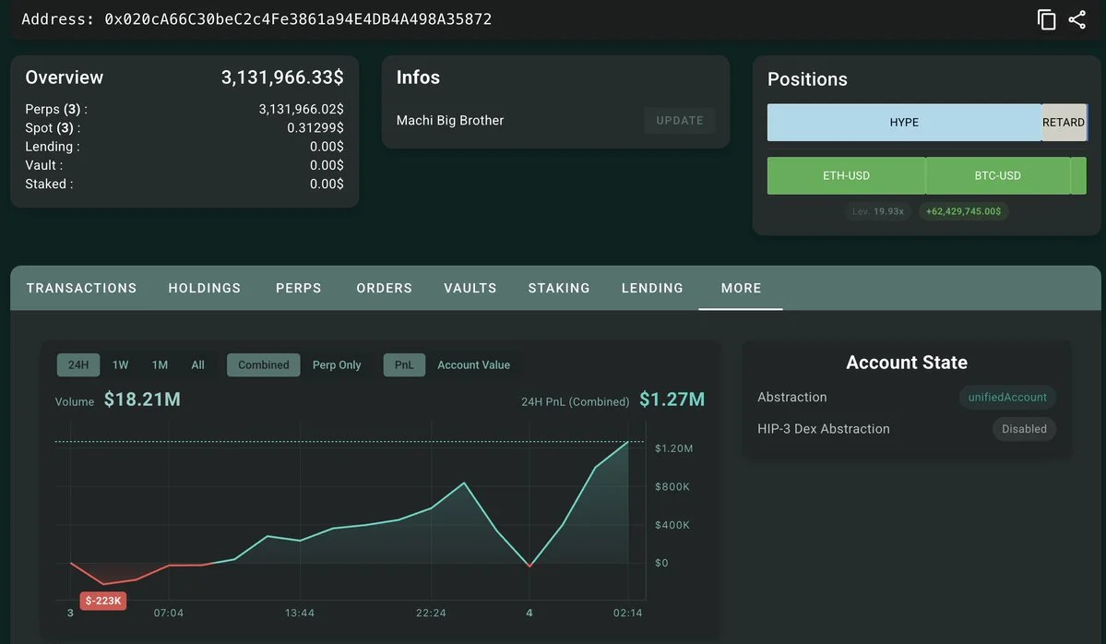This screenshot has width=1106, height=644.
Task: Click the Lev. 19.93x badge
Action: tap(878, 211)
